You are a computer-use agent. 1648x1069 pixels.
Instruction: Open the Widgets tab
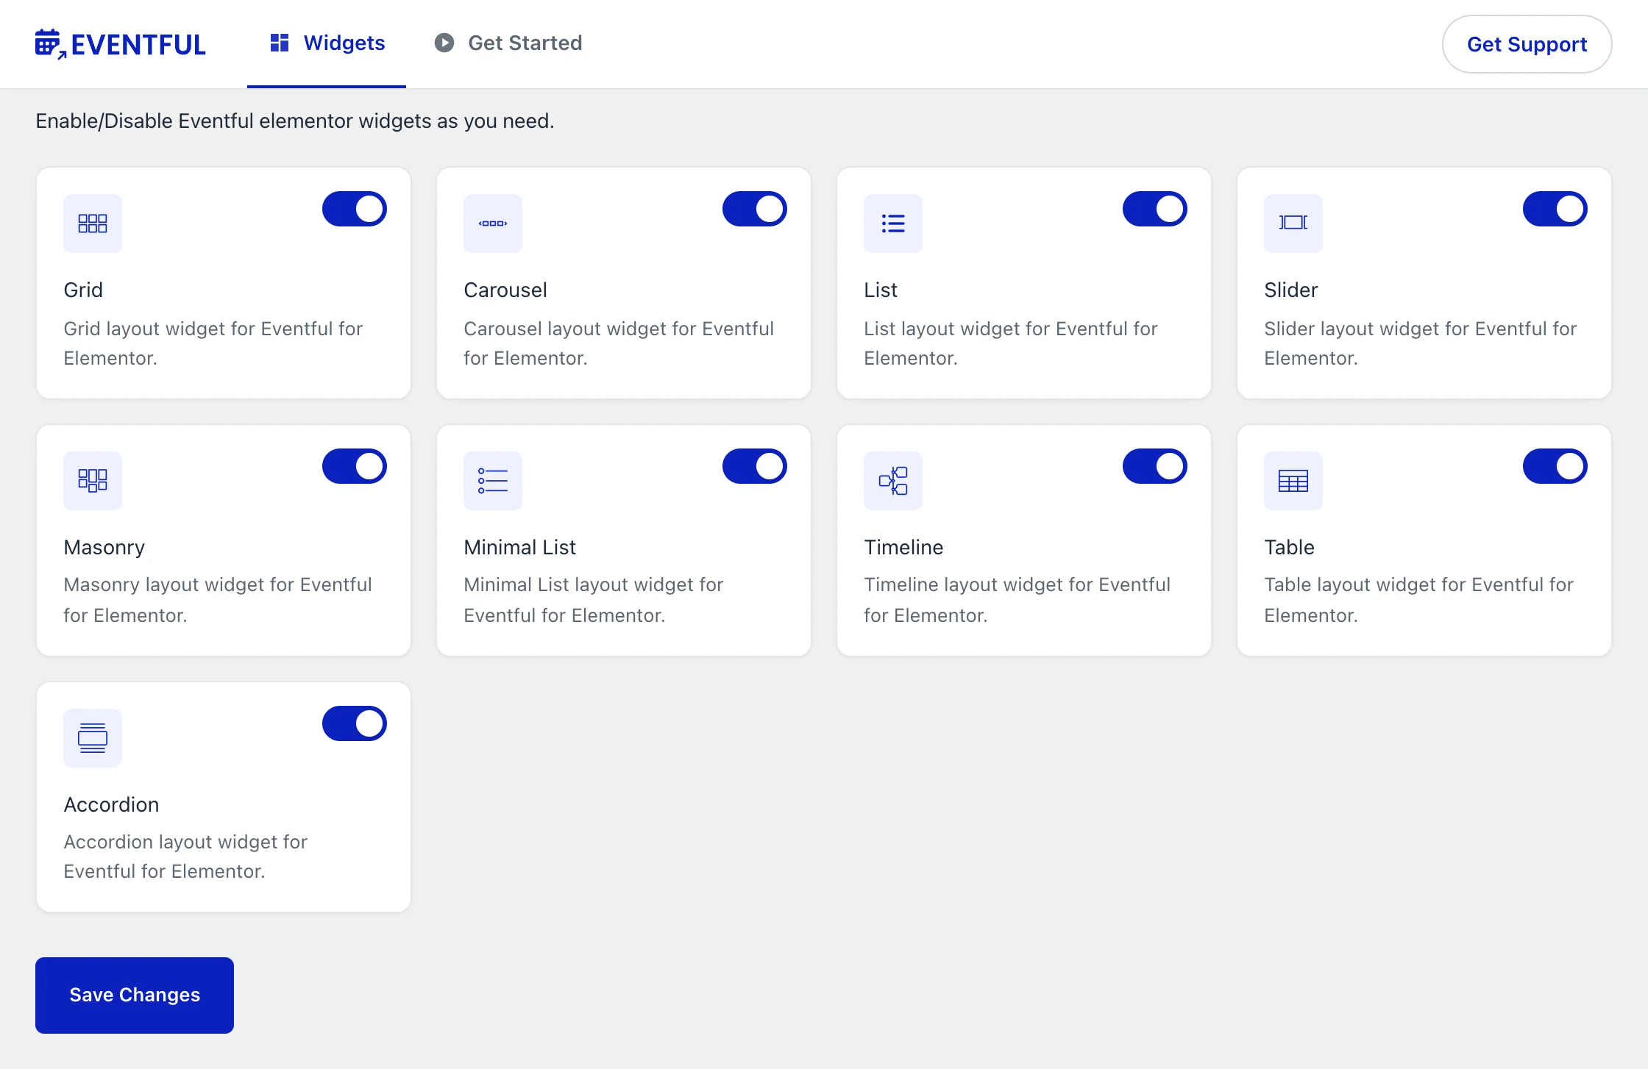tap(327, 43)
